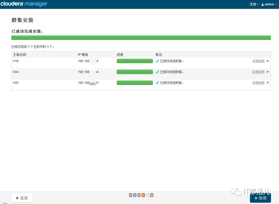This screenshot has width=279, height=204.
Task: Open 详细信息 link for host h35
Action: tap(258, 83)
